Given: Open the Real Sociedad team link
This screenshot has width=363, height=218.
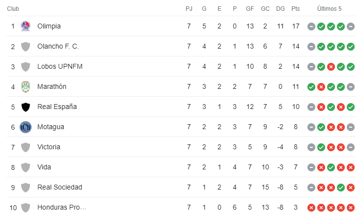Looking at the screenshot, I should click(x=60, y=187).
